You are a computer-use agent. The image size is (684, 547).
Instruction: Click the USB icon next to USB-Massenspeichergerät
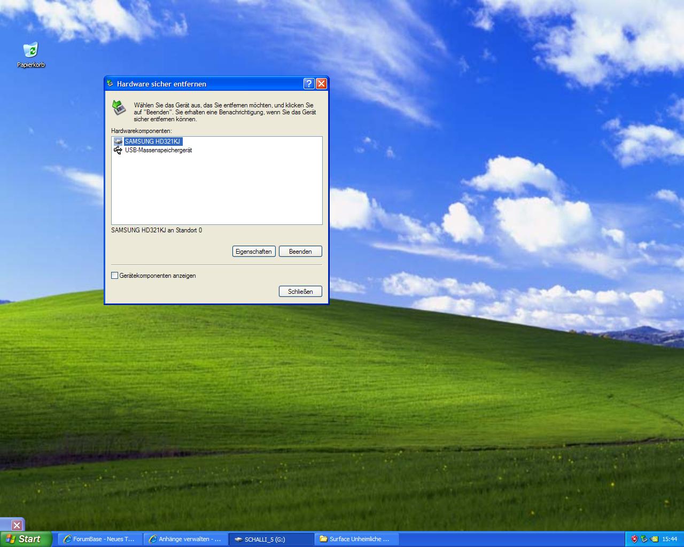pos(118,150)
